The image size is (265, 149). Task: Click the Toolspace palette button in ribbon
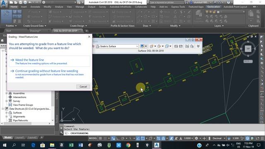pos(7,17)
